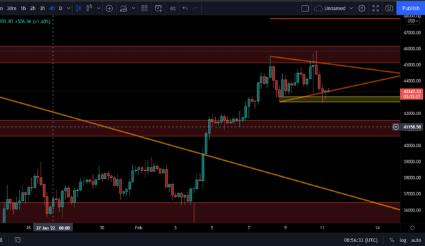Expand the chart style dropdown arrow
The height and width of the screenshot is (246, 425).
pos(99,9)
